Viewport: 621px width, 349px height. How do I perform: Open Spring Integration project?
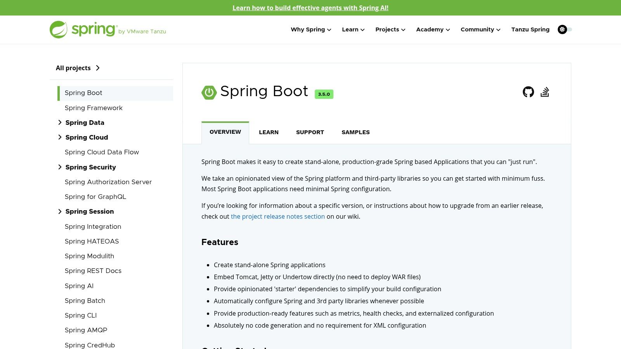pyautogui.click(x=93, y=226)
